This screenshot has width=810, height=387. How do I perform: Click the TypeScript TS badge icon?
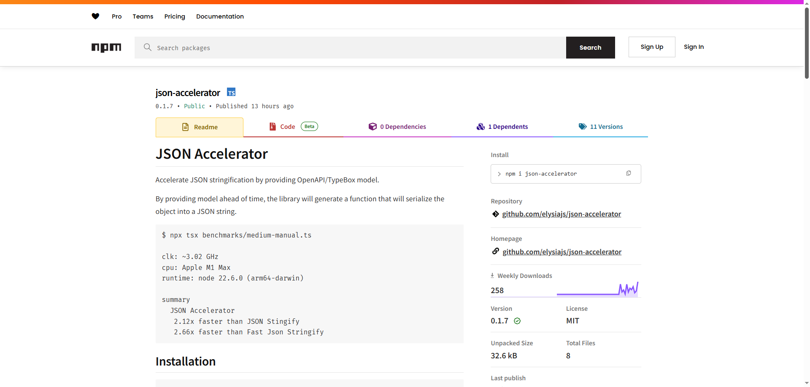(x=231, y=92)
